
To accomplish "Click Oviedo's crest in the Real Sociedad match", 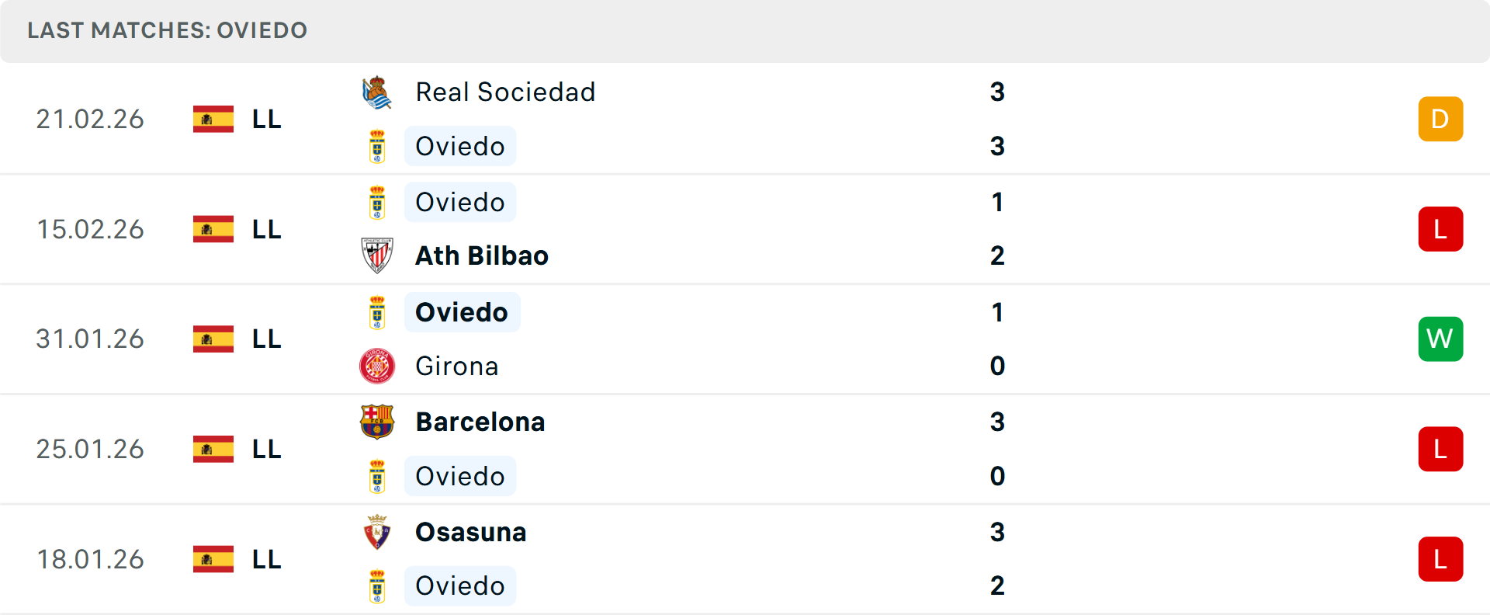I will click(x=377, y=146).
